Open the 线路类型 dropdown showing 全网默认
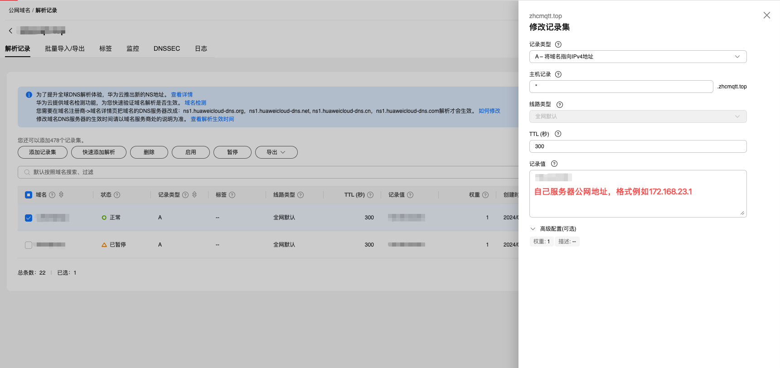The width and height of the screenshot is (780, 368). pos(638,116)
